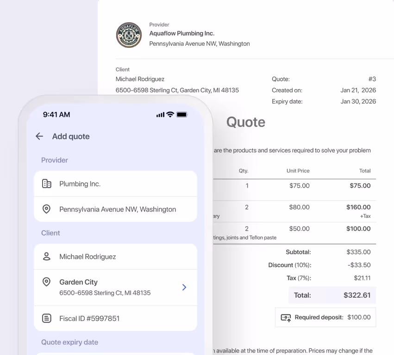Click the large Quote heading
The width and height of the screenshot is (394, 355).
coord(246,122)
